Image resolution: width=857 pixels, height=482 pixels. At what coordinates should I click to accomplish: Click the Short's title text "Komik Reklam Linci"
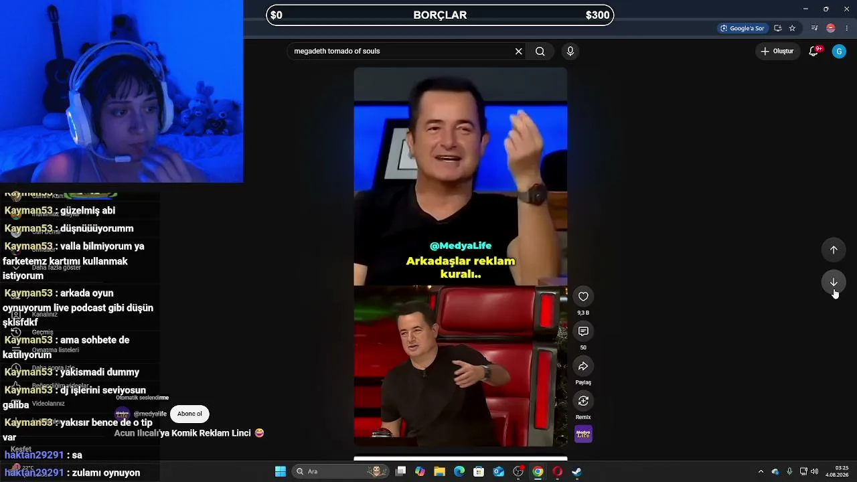(212, 433)
